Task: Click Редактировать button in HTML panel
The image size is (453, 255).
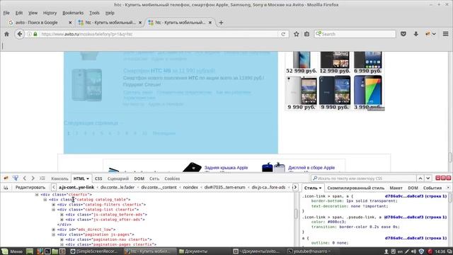Action: (x=30, y=188)
